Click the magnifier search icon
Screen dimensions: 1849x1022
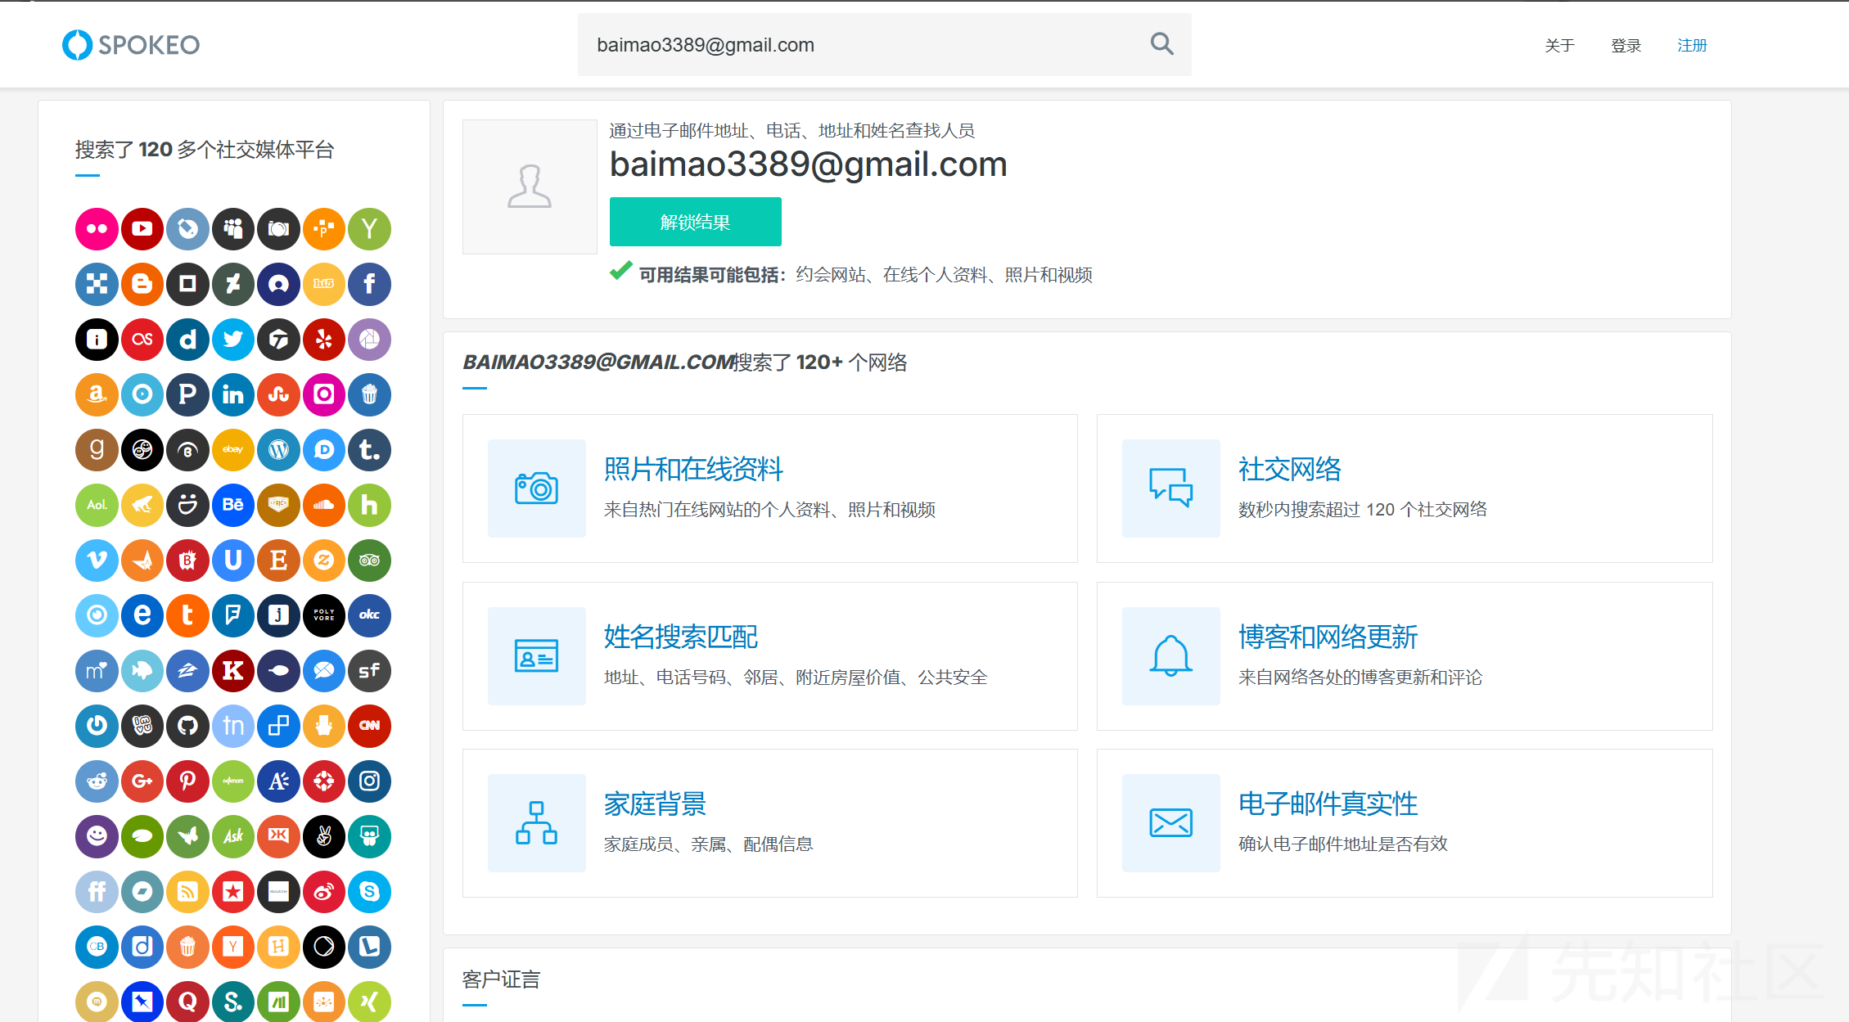tap(1161, 44)
